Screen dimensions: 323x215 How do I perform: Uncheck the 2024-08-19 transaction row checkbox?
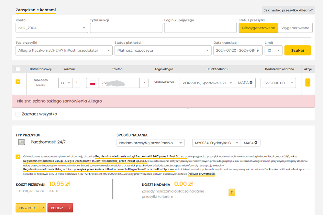[x=18, y=82]
